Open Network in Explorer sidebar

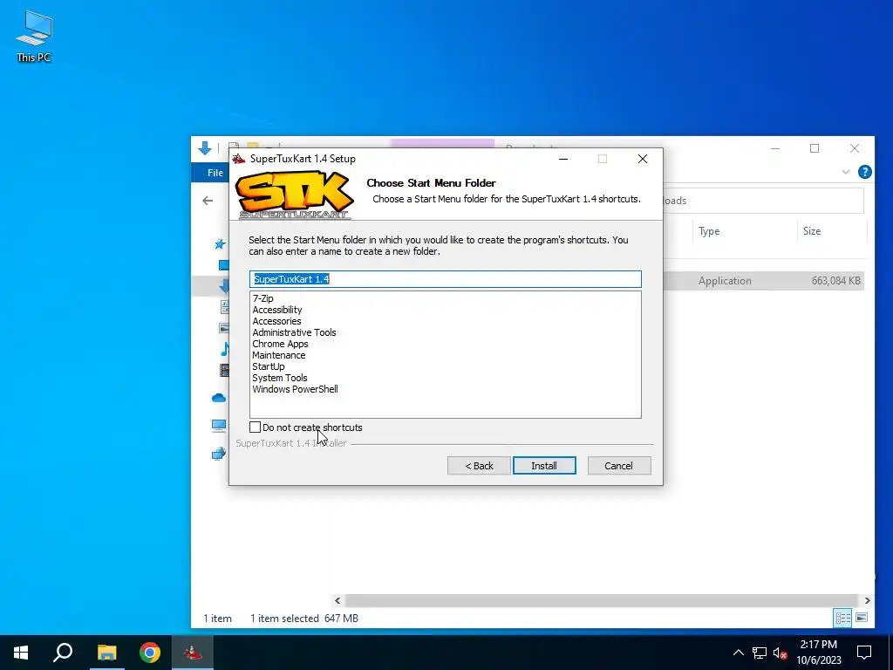pyautogui.click(x=219, y=454)
